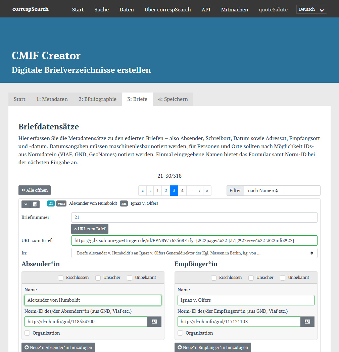Screen dimensions: 339x352
Task: Open the Mitmachen menu item
Action: pyautogui.click(x=234, y=10)
